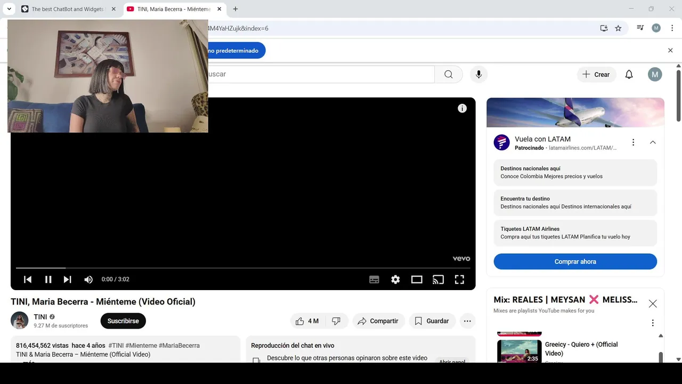Screen dimensions: 682x384
Task: Enter fullscreen mode
Action: (459, 279)
